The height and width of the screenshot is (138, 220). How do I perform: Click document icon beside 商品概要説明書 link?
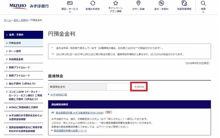(53, 113)
